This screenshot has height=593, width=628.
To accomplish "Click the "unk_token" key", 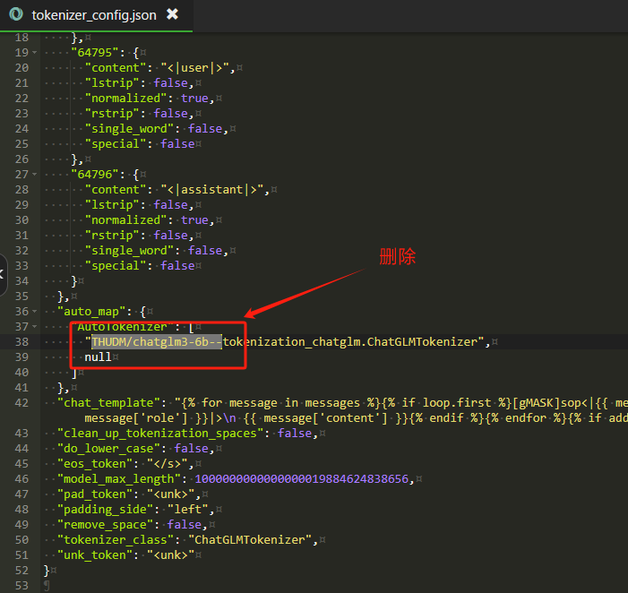I will tap(95, 555).
